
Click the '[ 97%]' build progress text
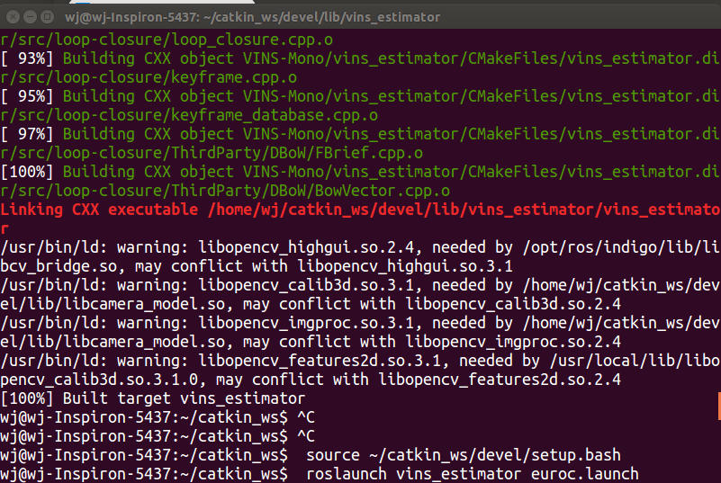tap(27, 134)
